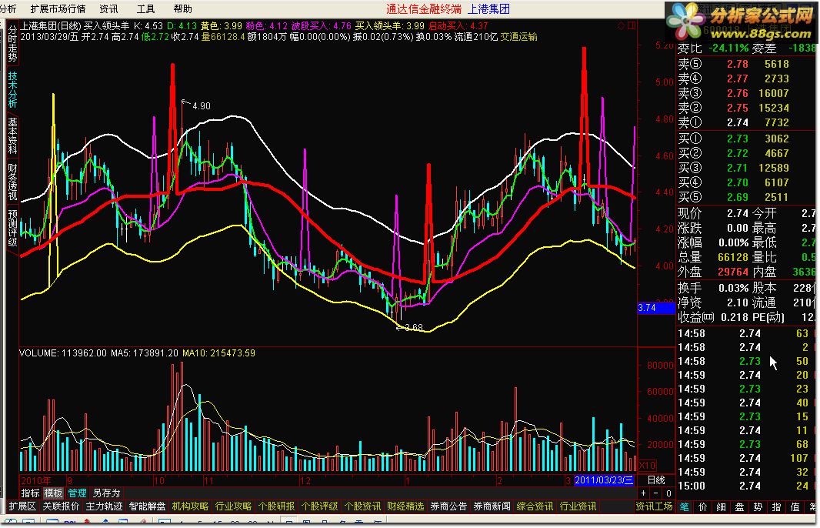Click the 卖③ 2.76 order row
The width and height of the screenshot is (820, 528).
click(745, 93)
